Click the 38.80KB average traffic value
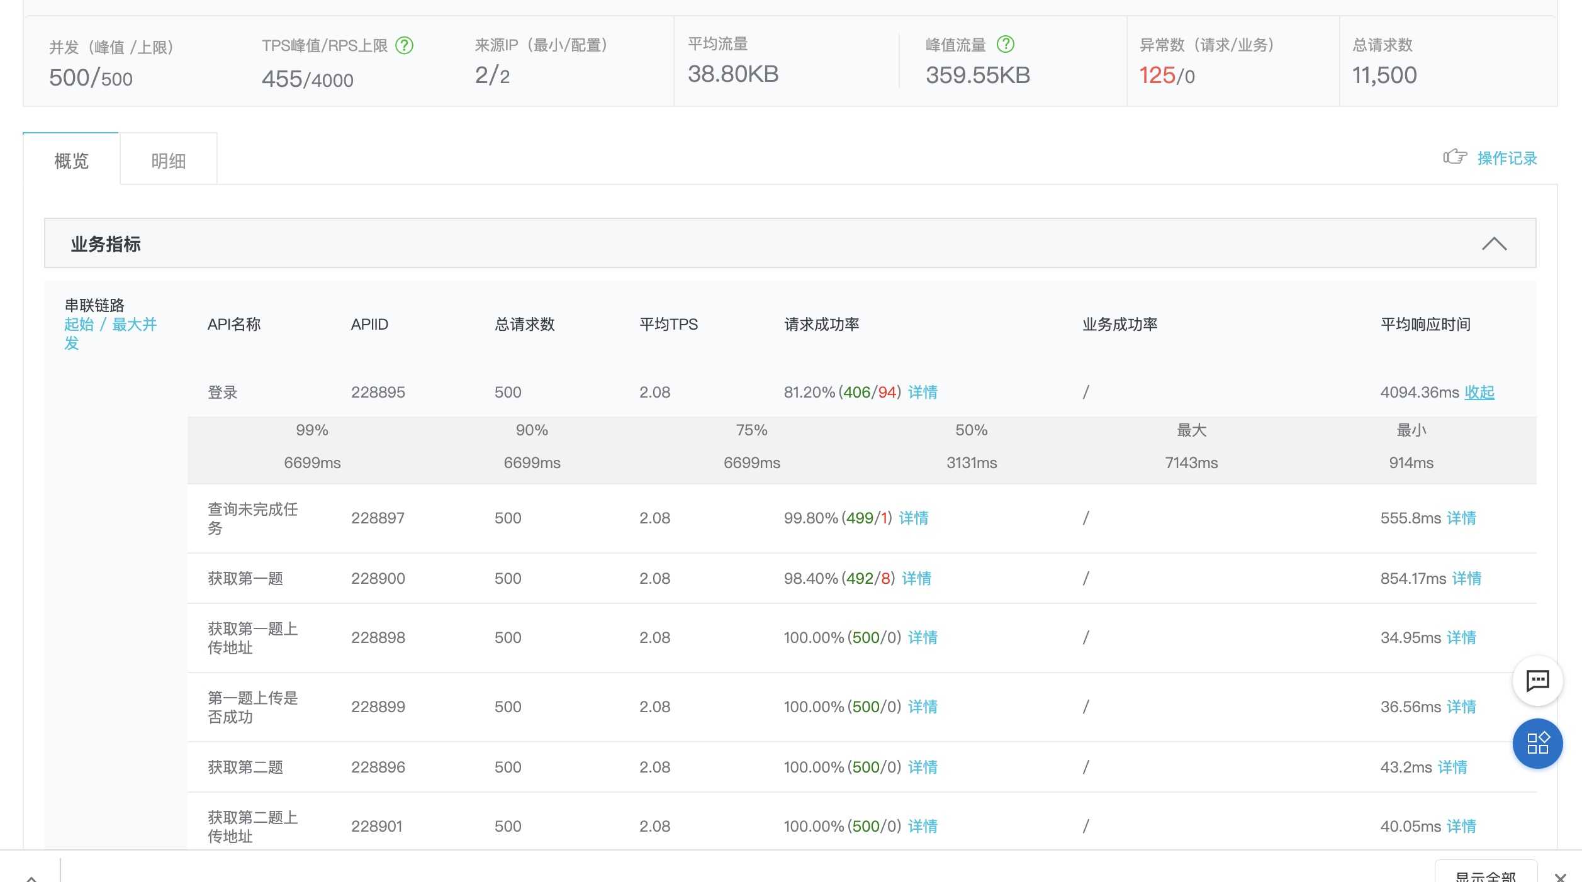 click(x=733, y=74)
